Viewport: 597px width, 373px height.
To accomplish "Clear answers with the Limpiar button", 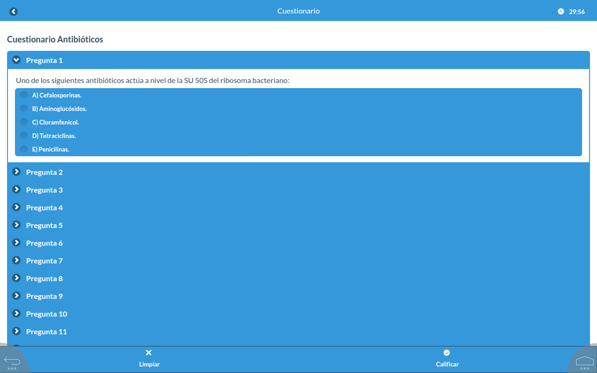I will point(149,359).
